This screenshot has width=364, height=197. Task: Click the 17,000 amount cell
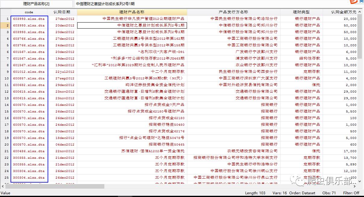click(340, 151)
